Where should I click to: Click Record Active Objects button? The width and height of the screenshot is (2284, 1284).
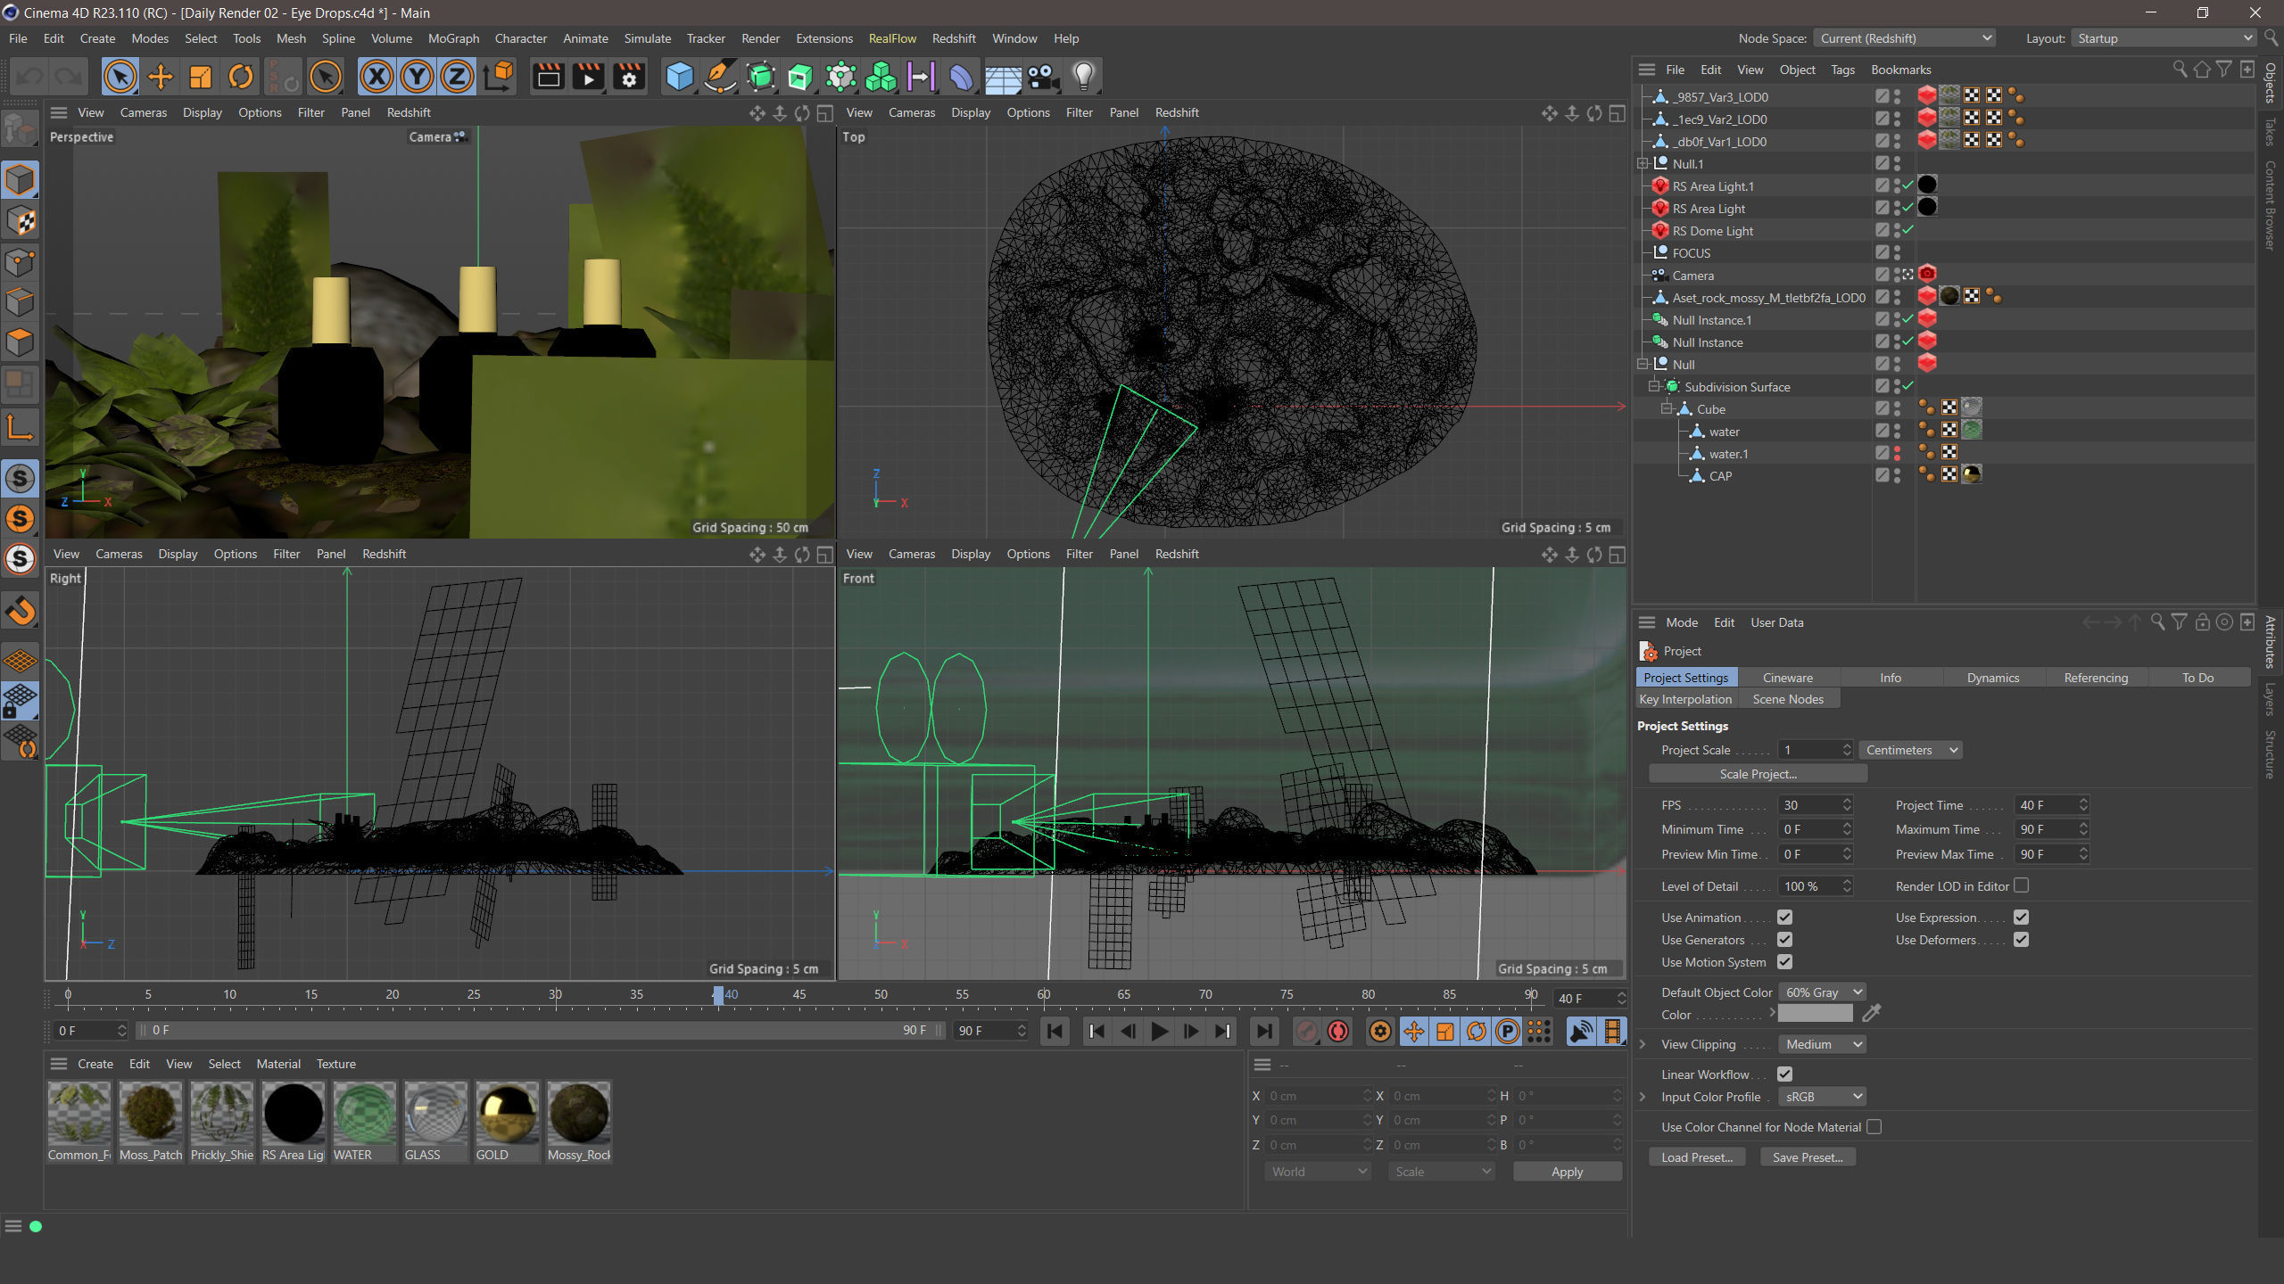point(1306,1032)
